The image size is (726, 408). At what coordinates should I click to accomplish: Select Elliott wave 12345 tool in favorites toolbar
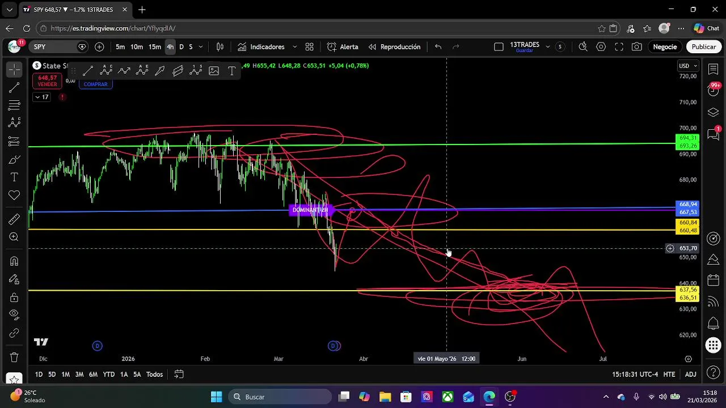pos(196,71)
